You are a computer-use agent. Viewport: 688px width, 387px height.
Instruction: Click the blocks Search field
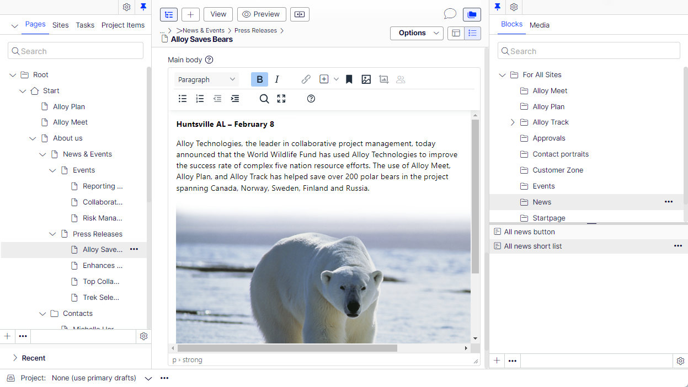pos(589,51)
